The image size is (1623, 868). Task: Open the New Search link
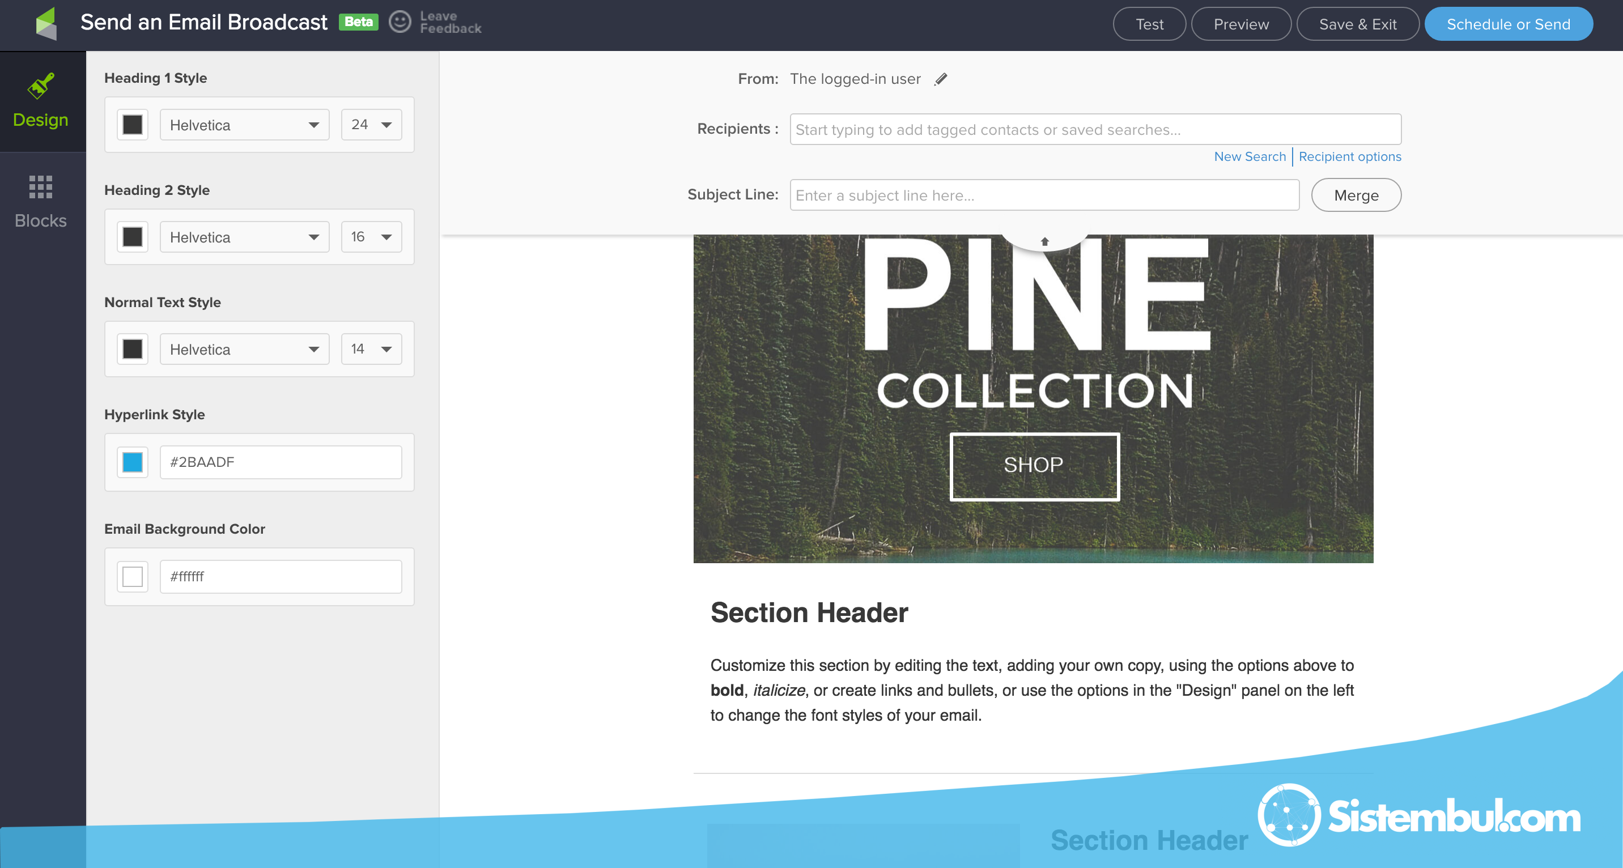coord(1250,156)
